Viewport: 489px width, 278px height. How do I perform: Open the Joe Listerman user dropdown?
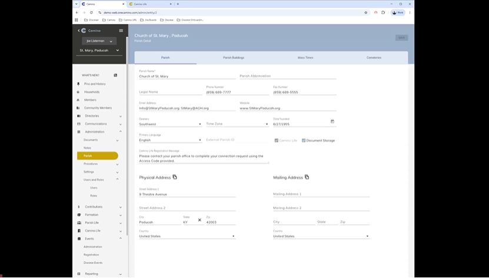pos(99,41)
